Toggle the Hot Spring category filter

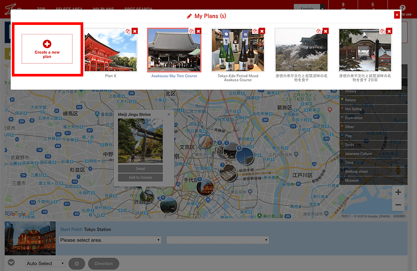(373, 109)
